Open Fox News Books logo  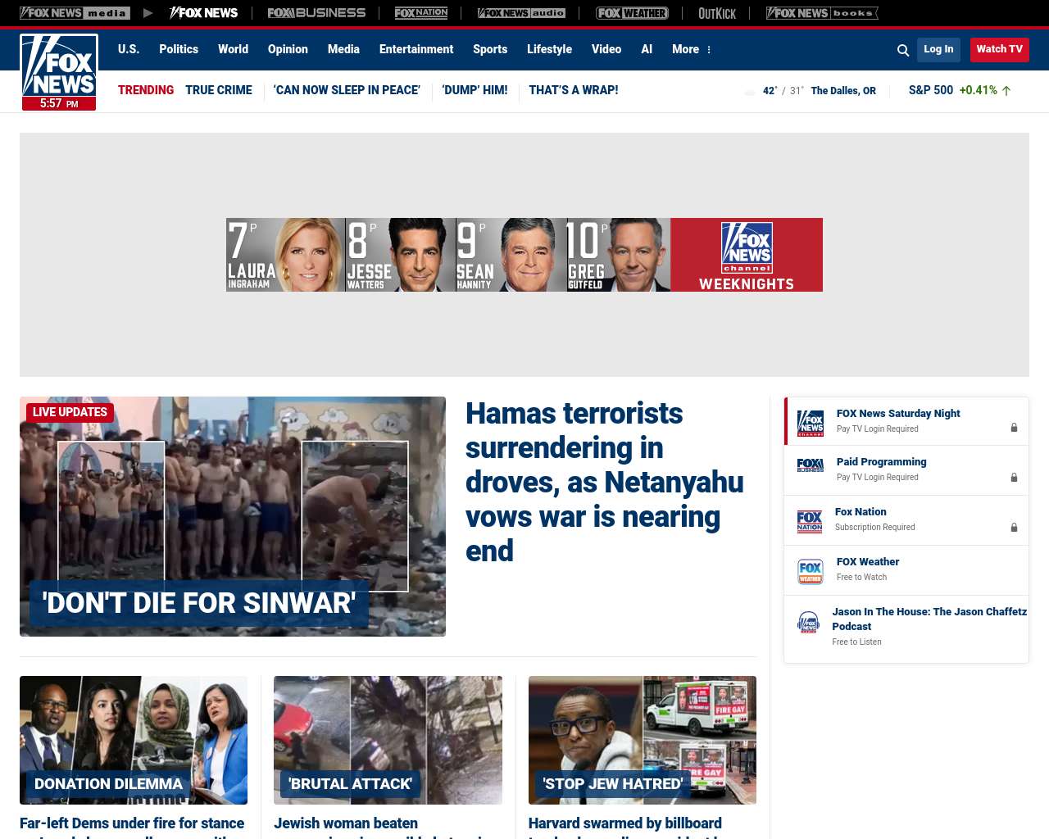(x=822, y=13)
